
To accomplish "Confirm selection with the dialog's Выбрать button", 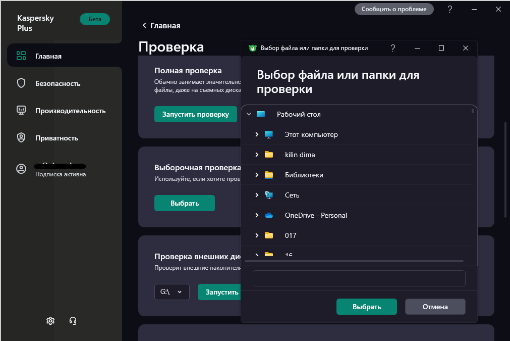I will pos(367,307).
